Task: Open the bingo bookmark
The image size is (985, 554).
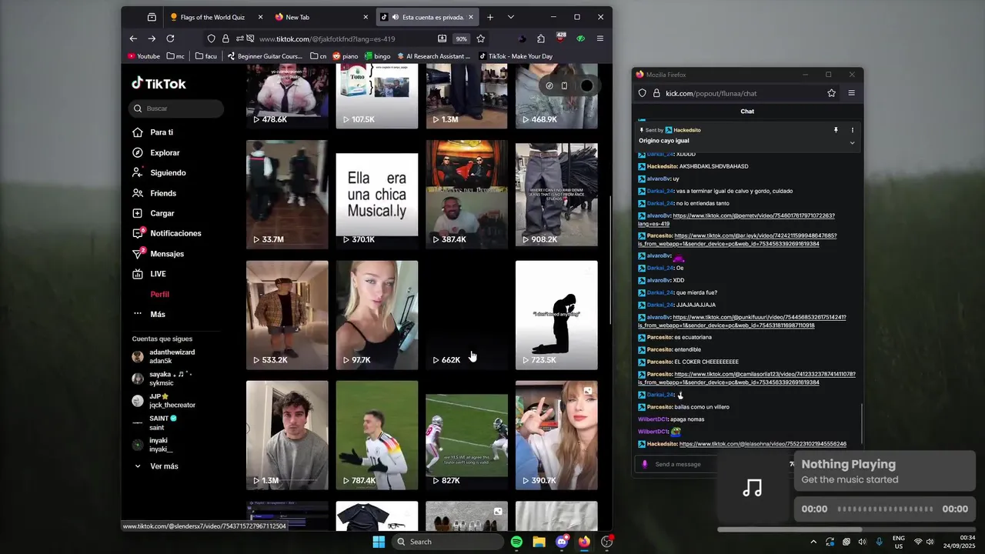Action: (x=377, y=56)
